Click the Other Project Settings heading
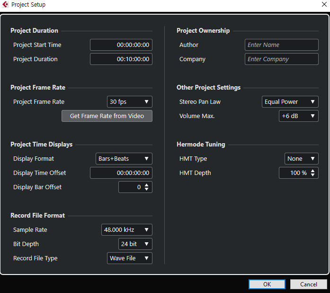 pos(208,88)
